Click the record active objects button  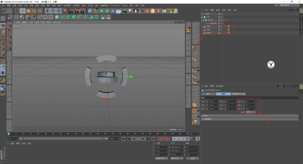pos(159,139)
